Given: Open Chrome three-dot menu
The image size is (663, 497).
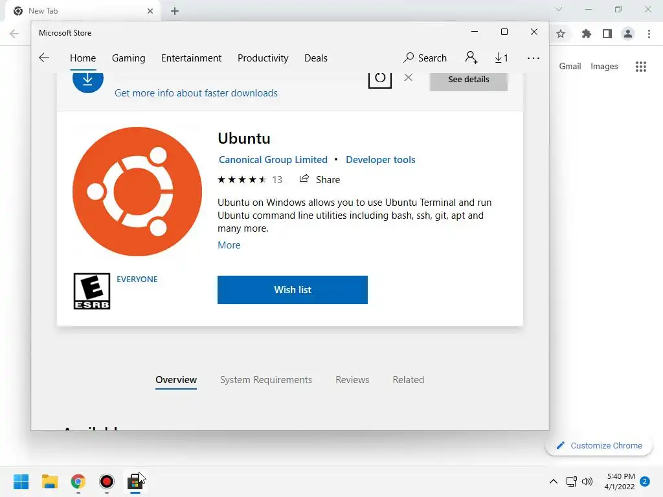Looking at the screenshot, I should (649, 34).
